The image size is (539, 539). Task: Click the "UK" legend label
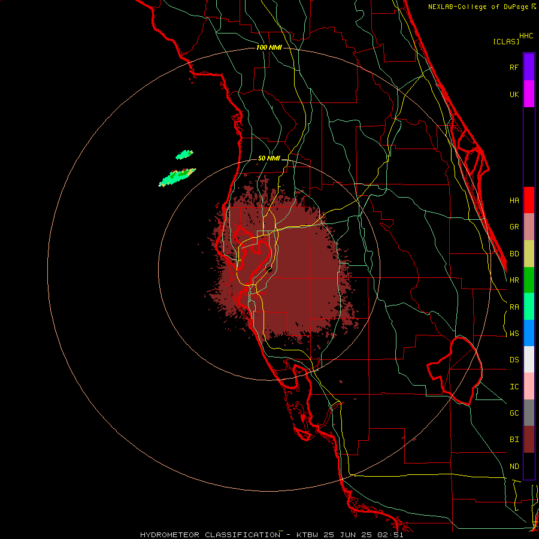[x=514, y=94]
